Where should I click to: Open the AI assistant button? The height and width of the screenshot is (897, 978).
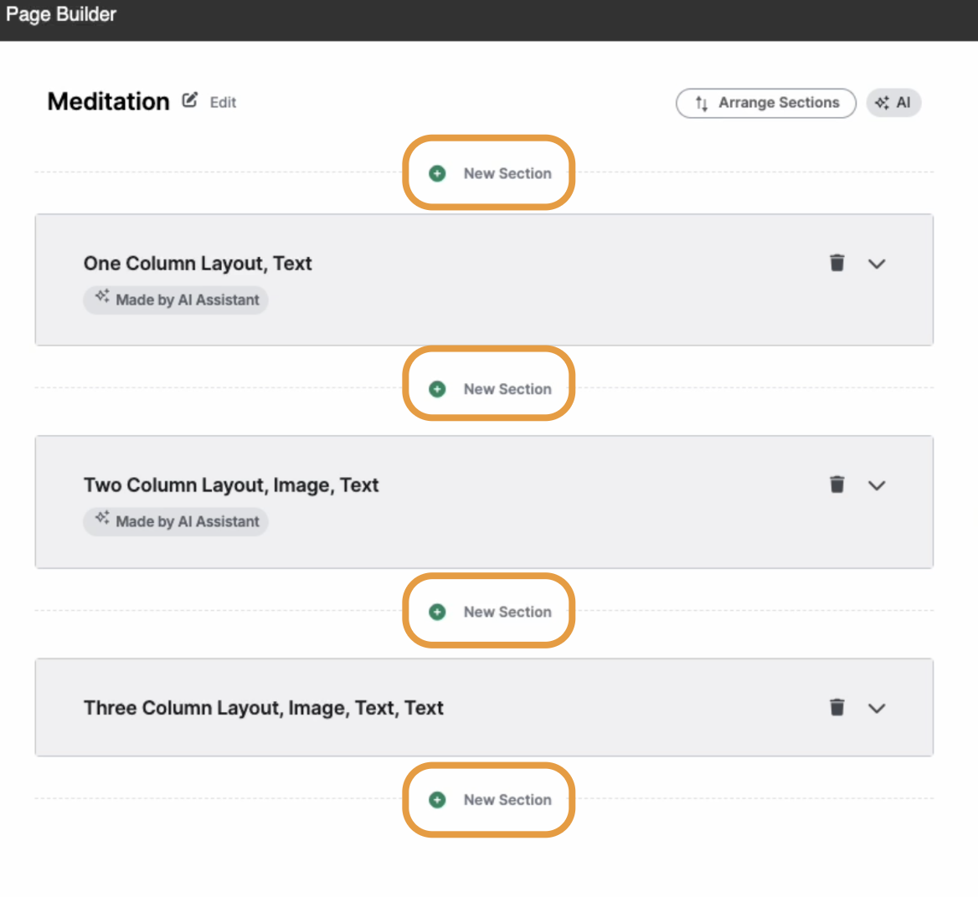(893, 103)
